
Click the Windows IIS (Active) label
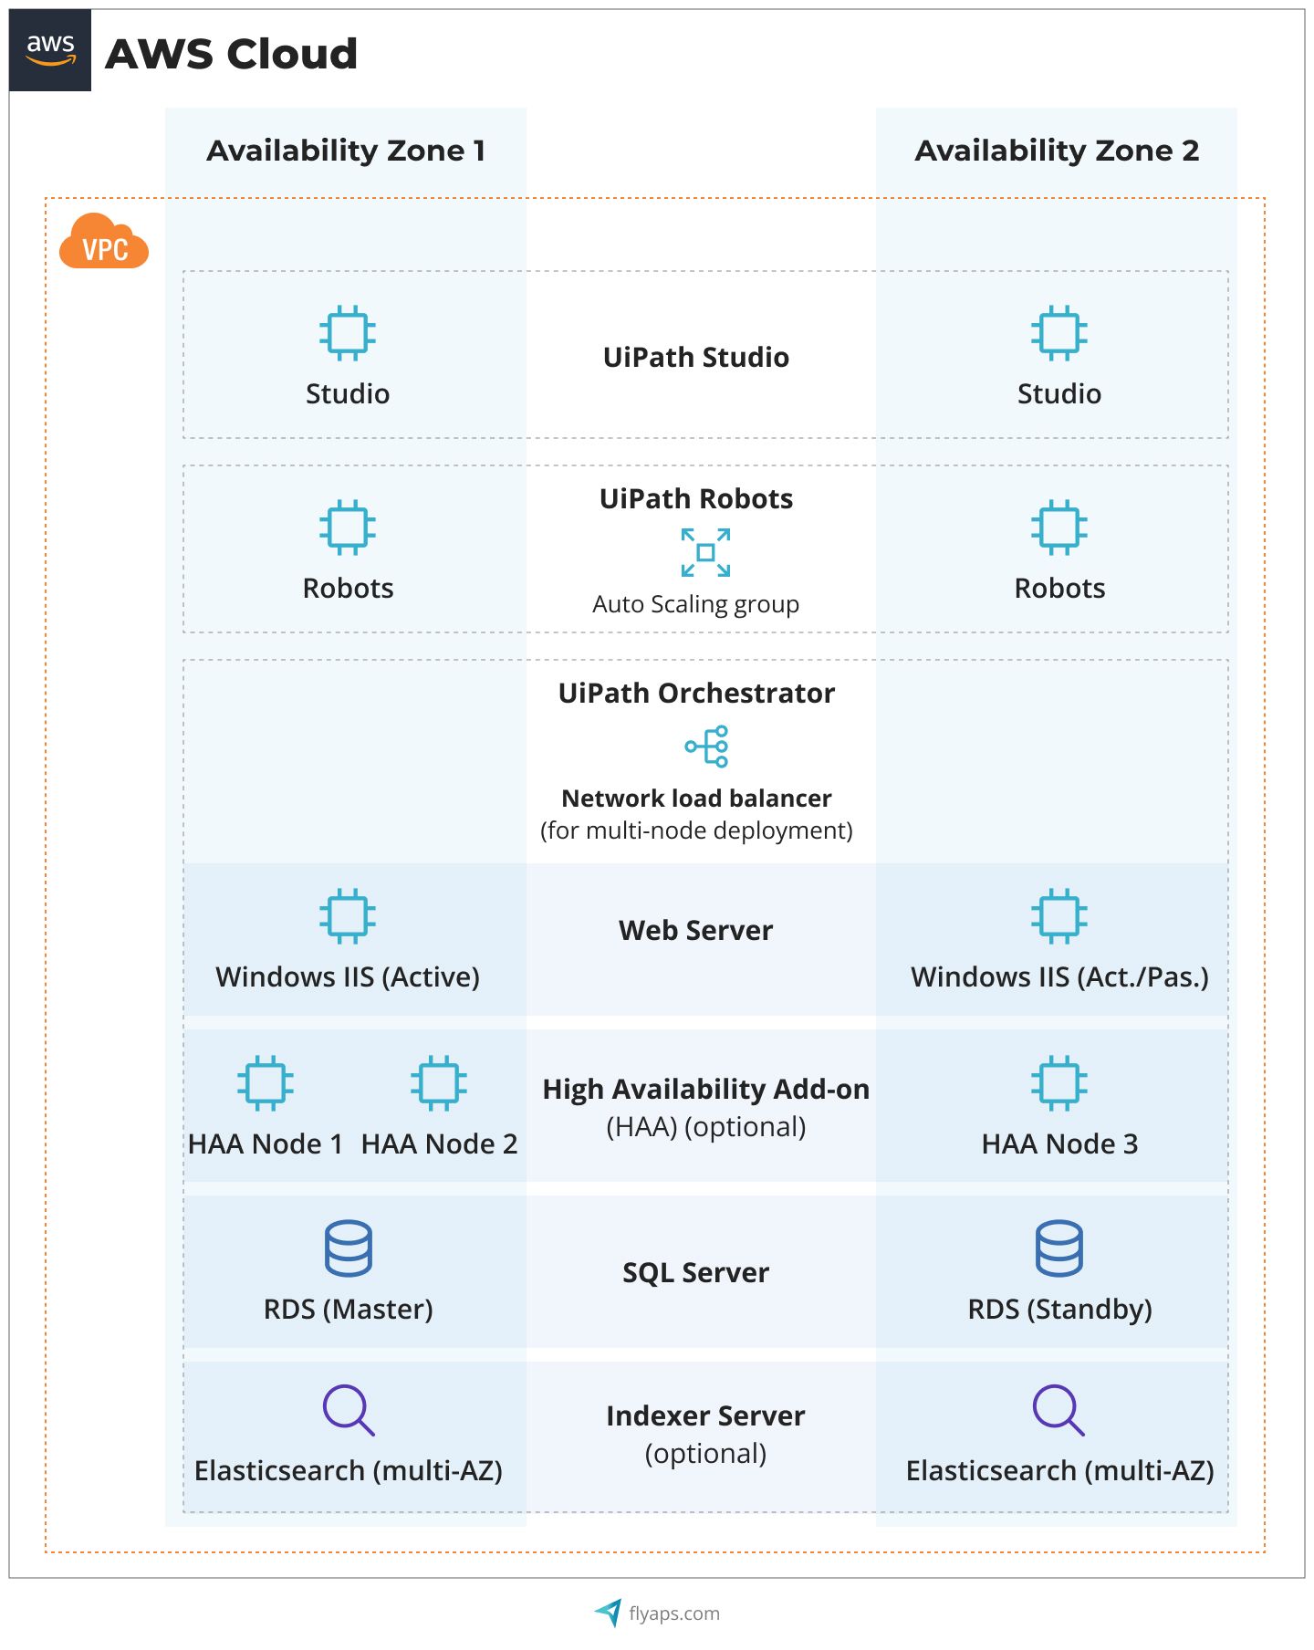[x=348, y=977]
